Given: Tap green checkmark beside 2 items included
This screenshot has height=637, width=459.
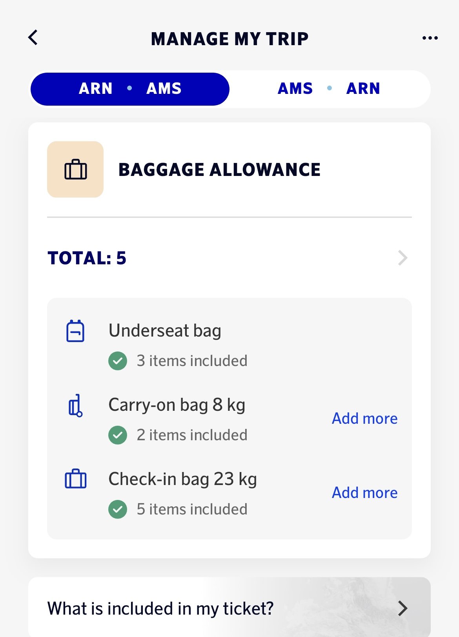Looking at the screenshot, I should [x=118, y=435].
